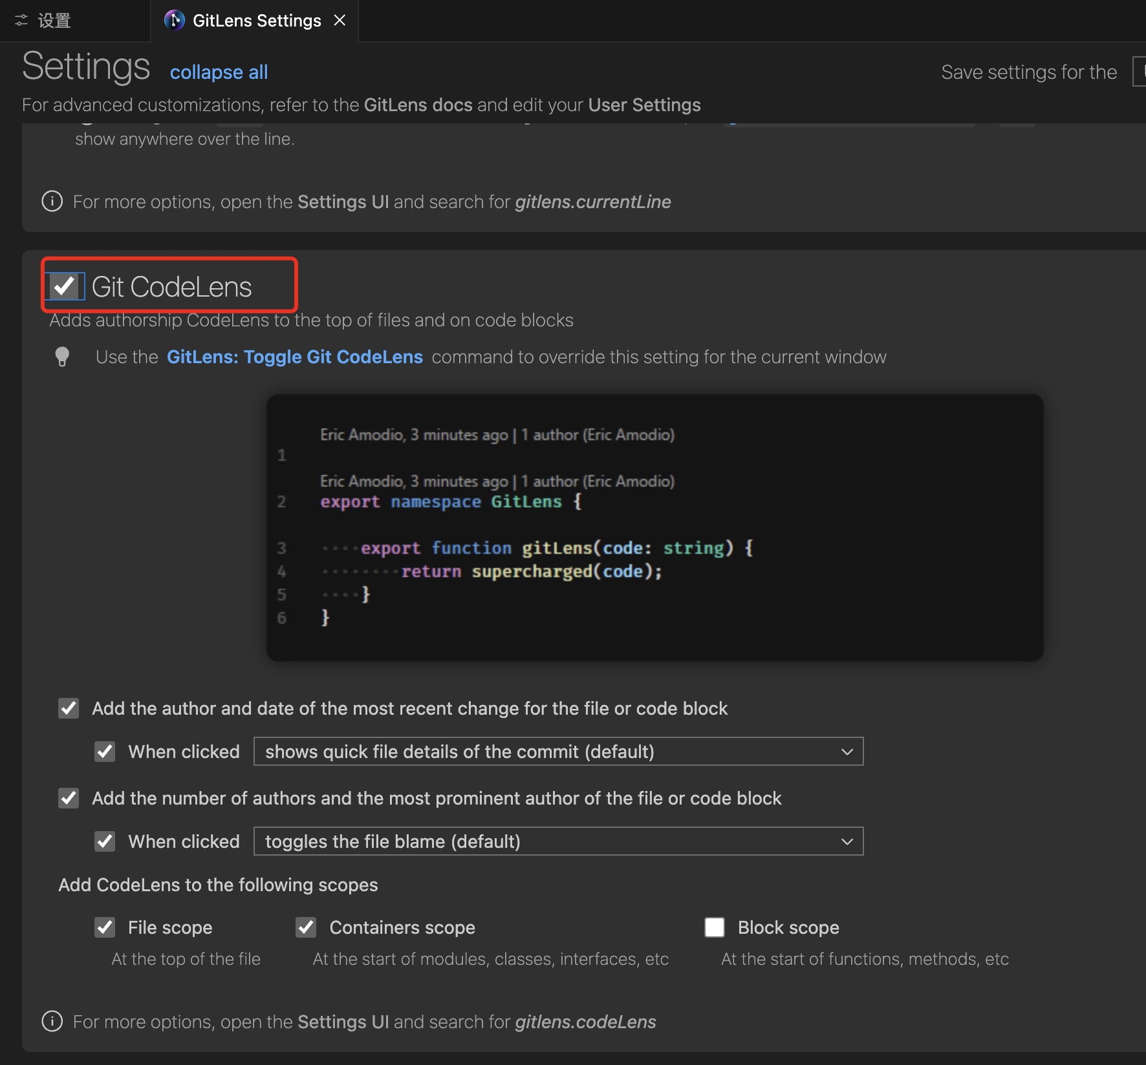Click the gitlens.currentLine italic text
This screenshot has width=1146, height=1065.
[593, 202]
